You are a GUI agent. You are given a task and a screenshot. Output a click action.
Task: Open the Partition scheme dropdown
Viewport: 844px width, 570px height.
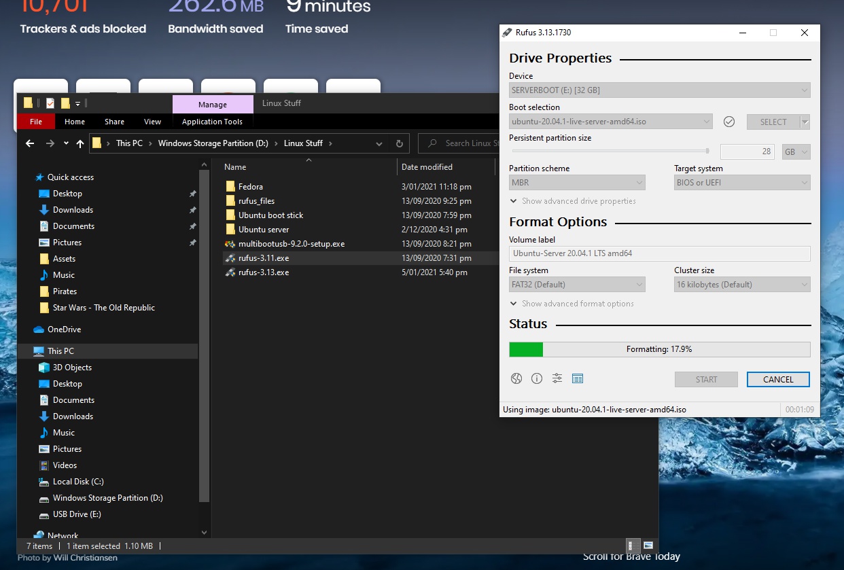coord(577,183)
